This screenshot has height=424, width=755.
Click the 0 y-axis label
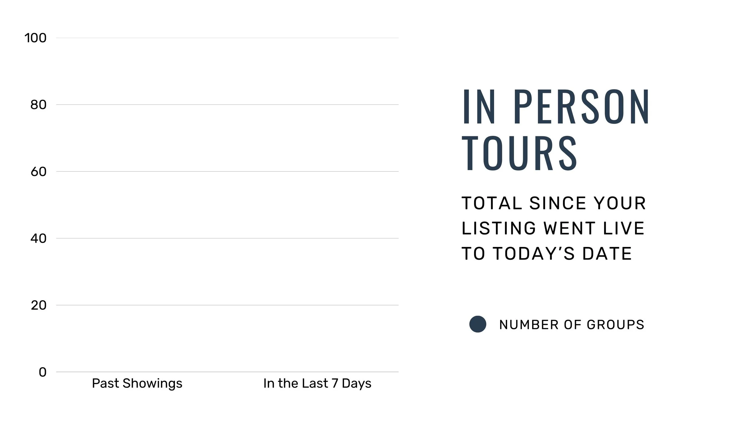[x=43, y=372]
